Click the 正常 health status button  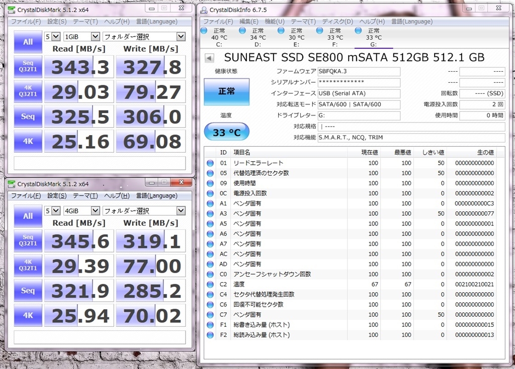(x=227, y=91)
